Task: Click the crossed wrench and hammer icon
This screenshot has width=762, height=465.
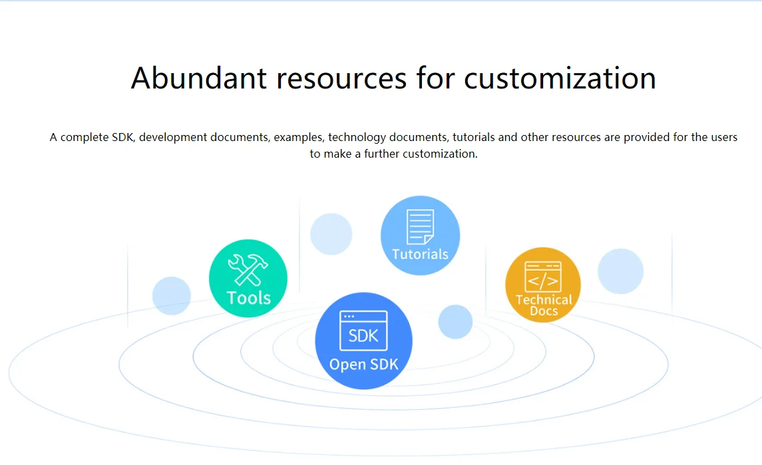Action: pyautogui.click(x=248, y=269)
